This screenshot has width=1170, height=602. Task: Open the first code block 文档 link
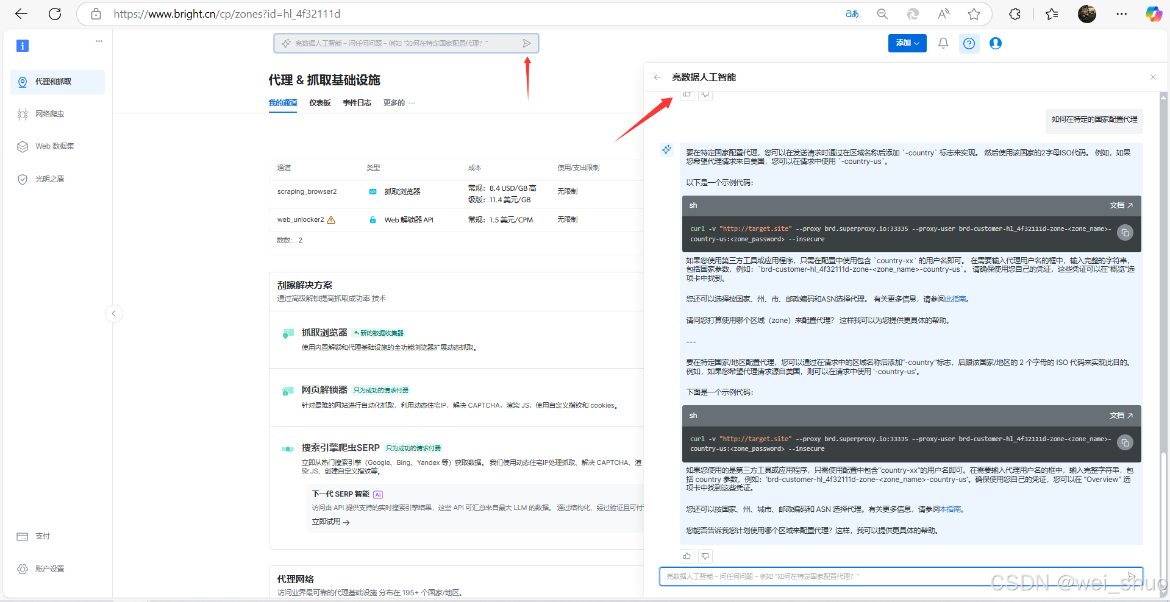[x=1121, y=205]
